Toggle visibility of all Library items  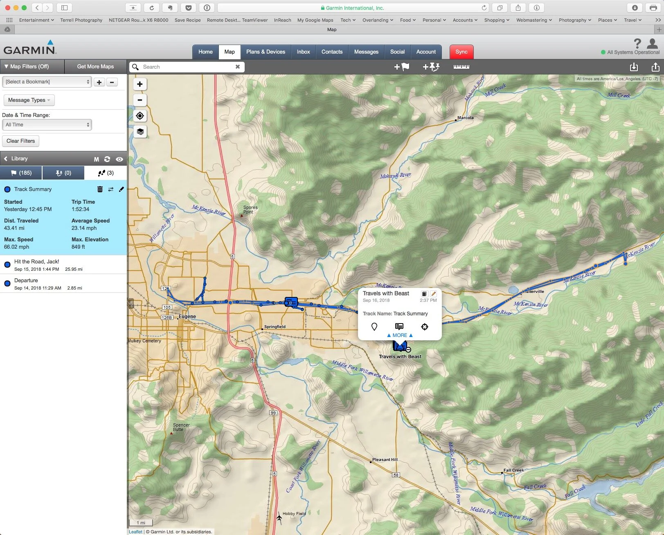(x=119, y=159)
